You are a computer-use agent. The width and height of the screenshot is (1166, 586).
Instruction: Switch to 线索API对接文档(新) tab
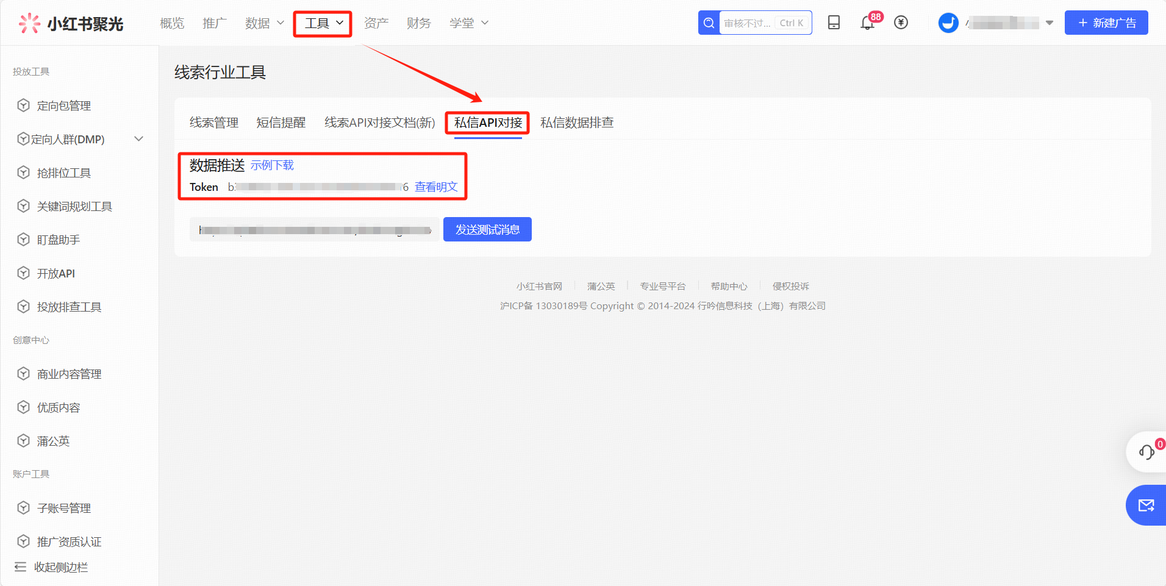[380, 123]
